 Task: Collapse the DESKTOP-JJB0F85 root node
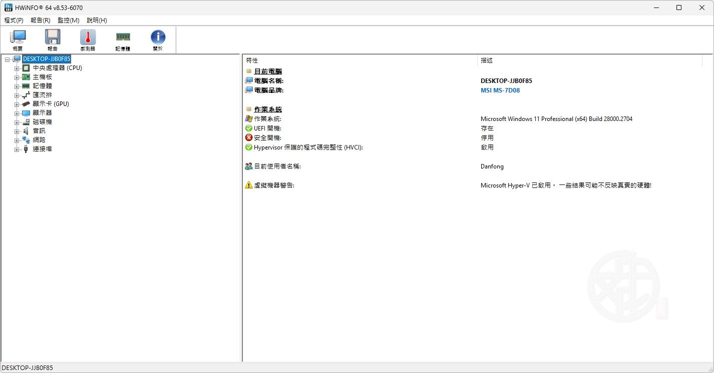pos(8,59)
